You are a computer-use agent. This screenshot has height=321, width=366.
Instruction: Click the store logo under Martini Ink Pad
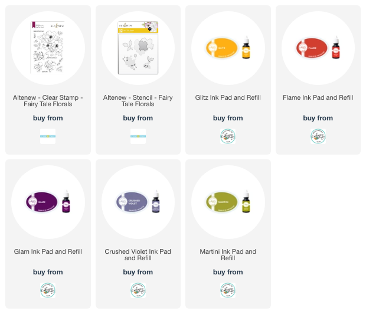[228, 290]
